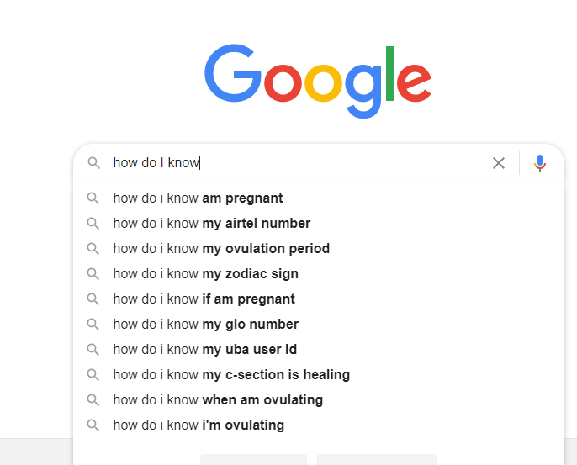Select 'how do i know if am pregnant'
Screen dimensions: 577x465
click(x=204, y=299)
